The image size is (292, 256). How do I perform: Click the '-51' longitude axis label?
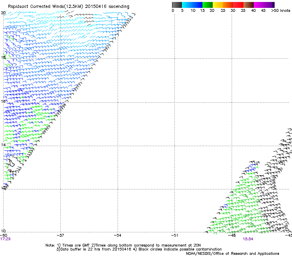click(174, 236)
